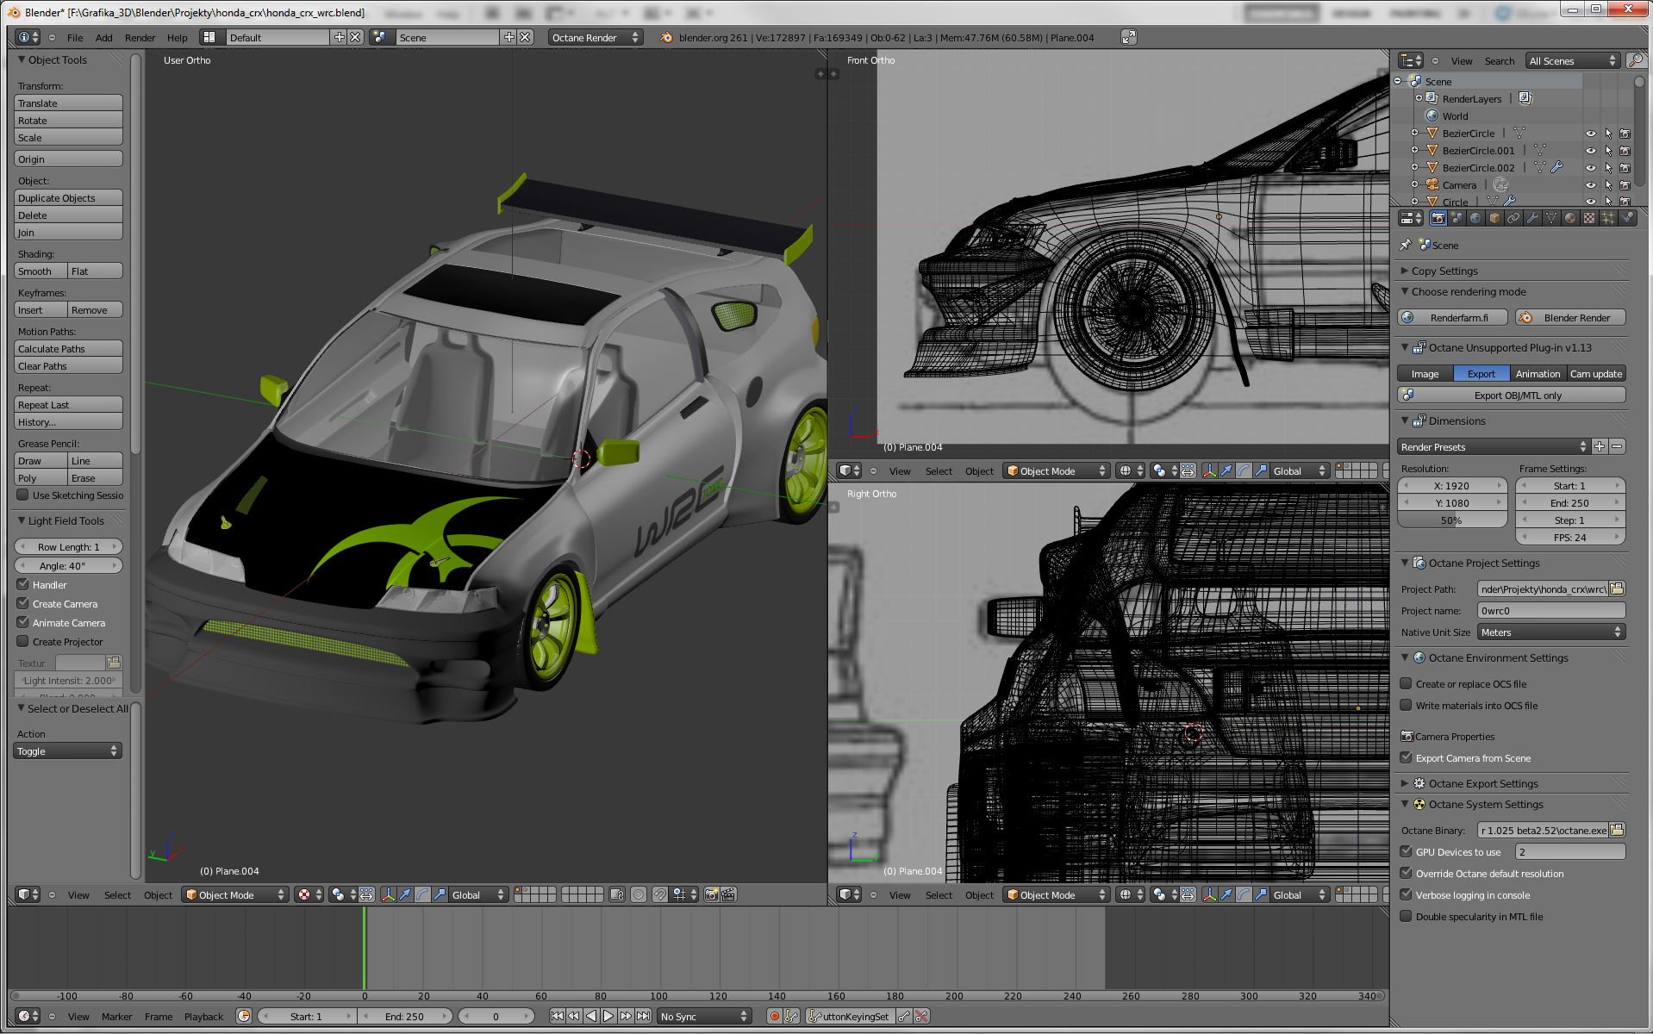The height and width of the screenshot is (1034, 1653).
Task: Expand the Copy Settings panel
Action: pos(1444,271)
